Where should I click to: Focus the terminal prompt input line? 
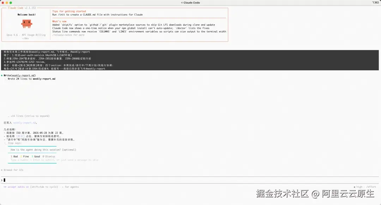[190, 180]
